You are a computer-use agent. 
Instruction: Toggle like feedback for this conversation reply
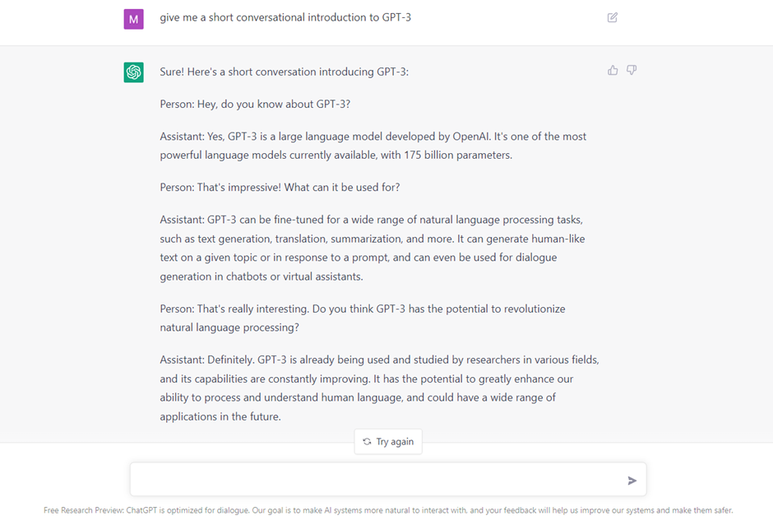click(613, 70)
